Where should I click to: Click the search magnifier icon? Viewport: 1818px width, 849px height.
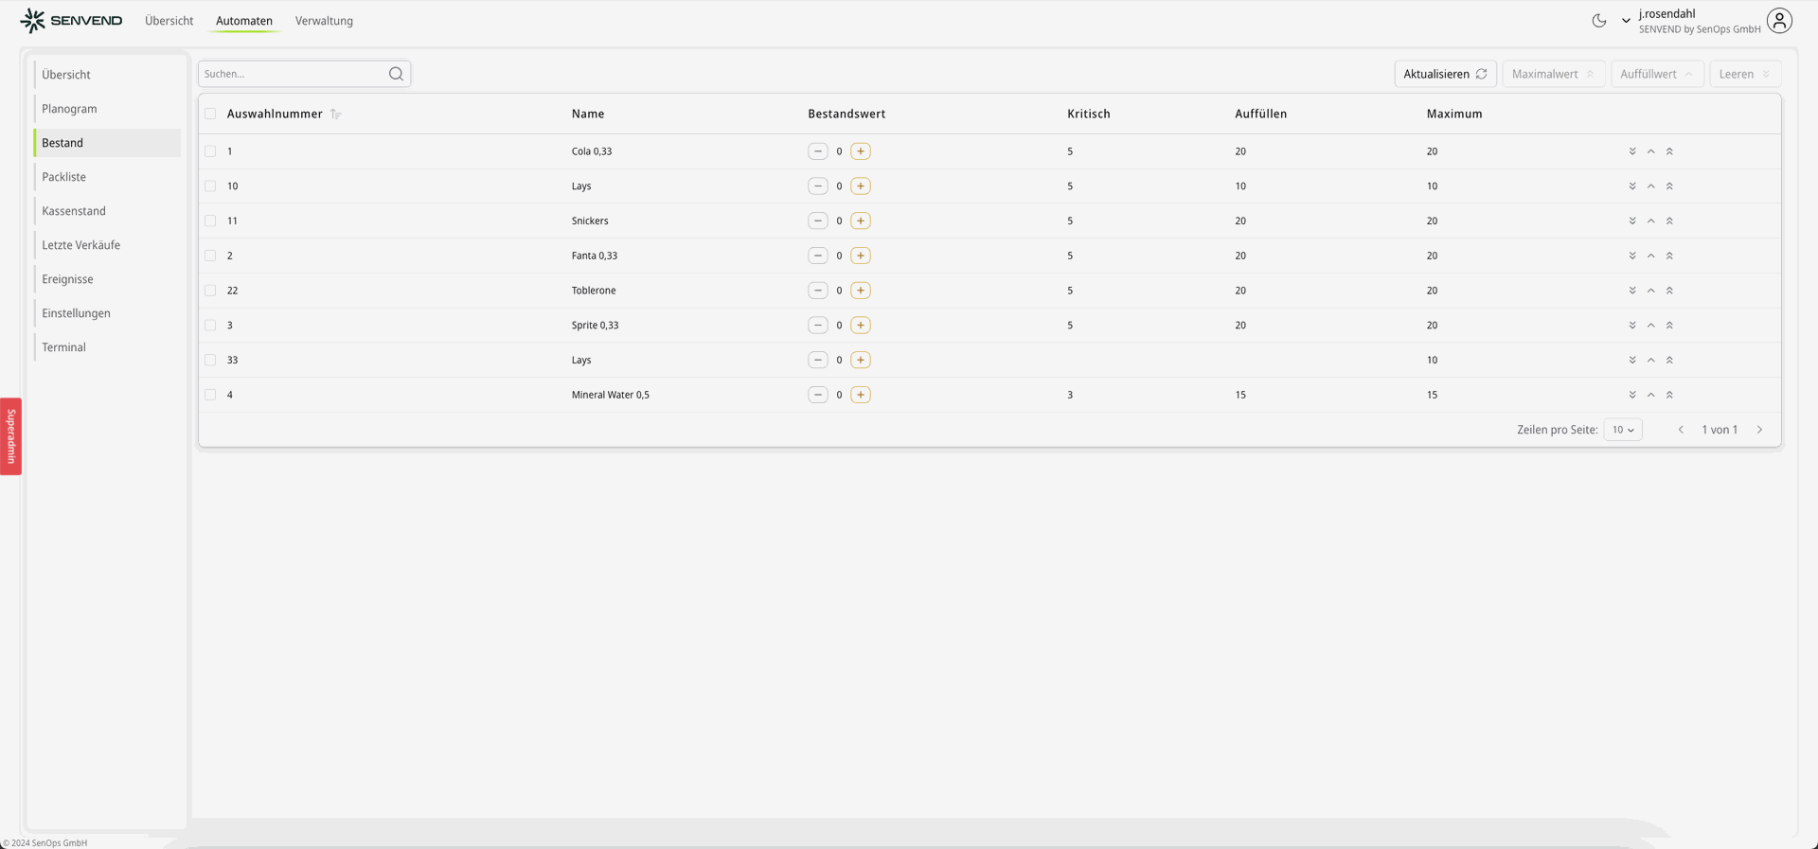[x=396, y=74]
